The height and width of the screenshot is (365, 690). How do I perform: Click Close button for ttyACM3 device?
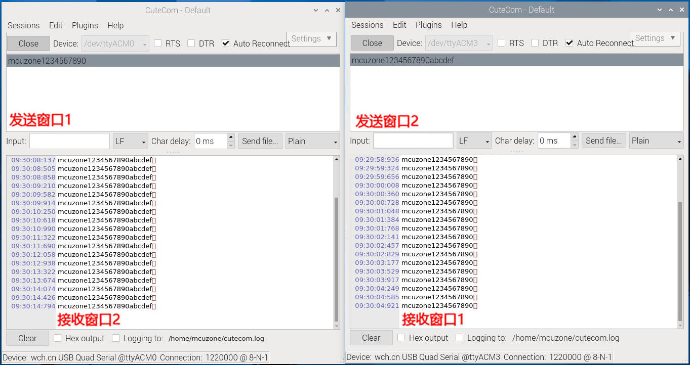tap(372, 43)
